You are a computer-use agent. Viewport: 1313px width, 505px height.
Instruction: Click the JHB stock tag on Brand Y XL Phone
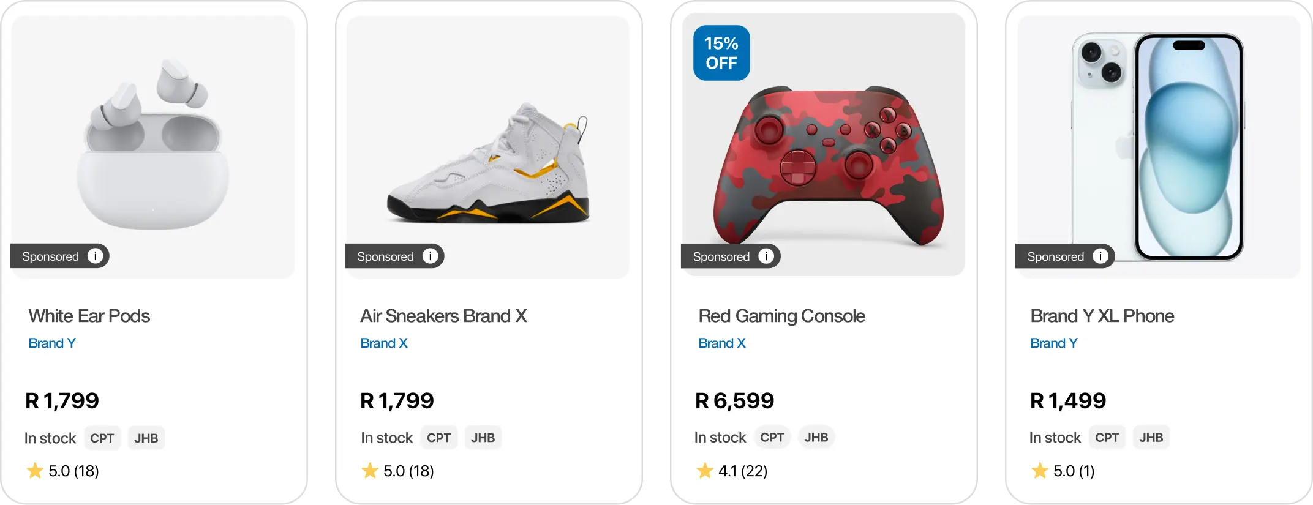click(x=1151, y=438)
